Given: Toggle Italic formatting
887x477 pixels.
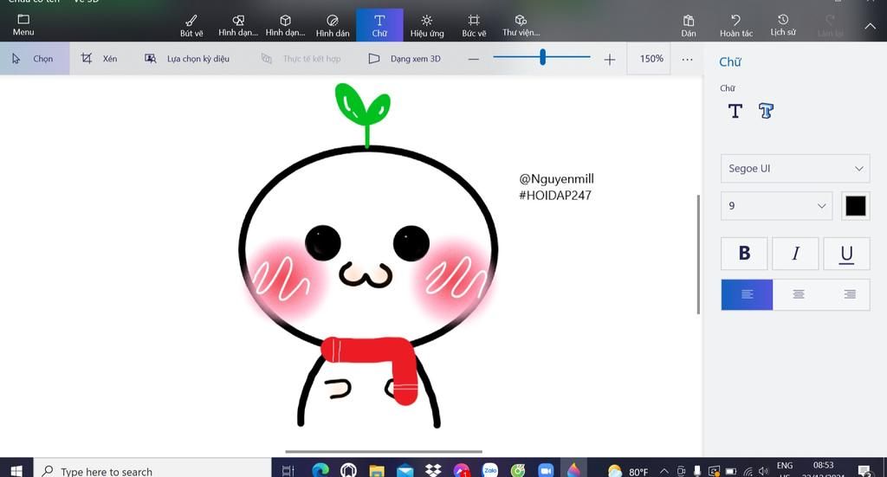Looking at the screenshot, I should click(795, 253).
